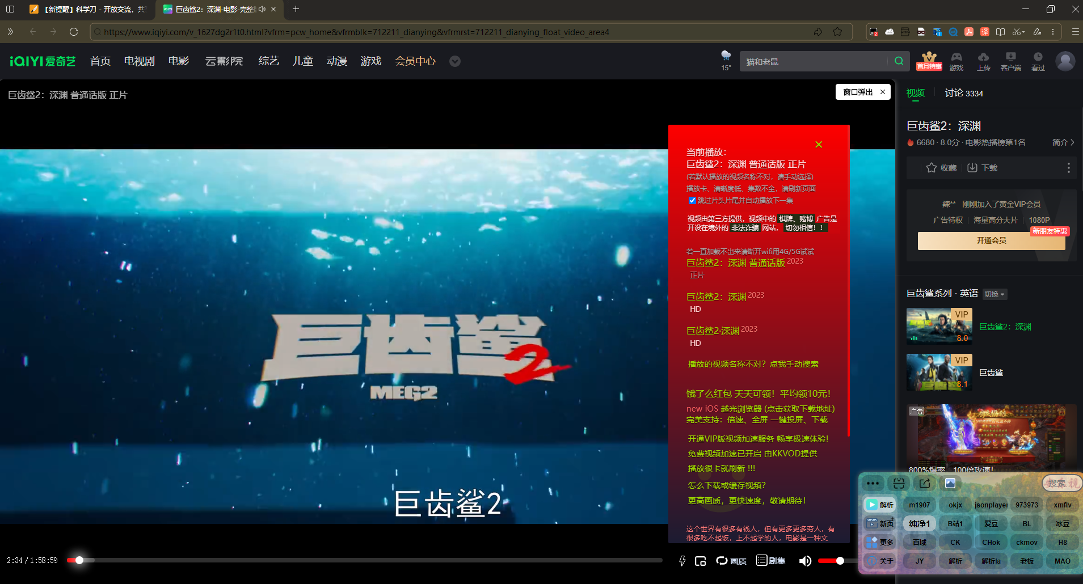The image size is (1083, 584).
Task: Open the 电影 menu in navigation bar
Action: tap(178, 61)
